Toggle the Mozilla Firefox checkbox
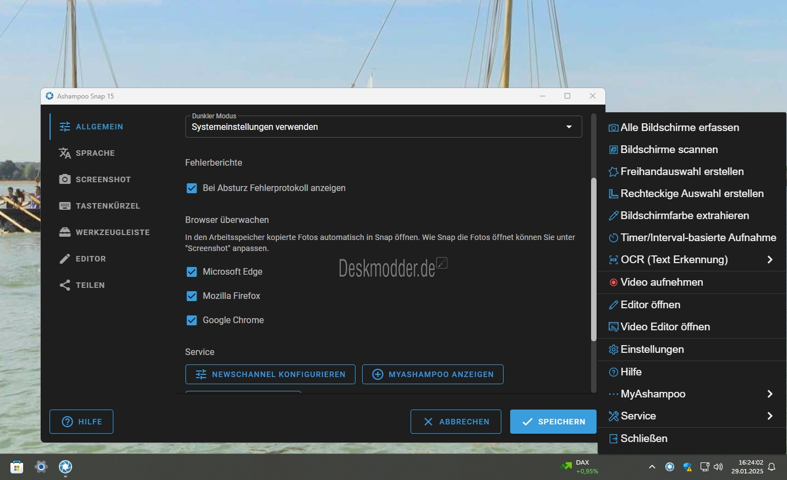This screenshot has width=787, height=480. point(192,296)
